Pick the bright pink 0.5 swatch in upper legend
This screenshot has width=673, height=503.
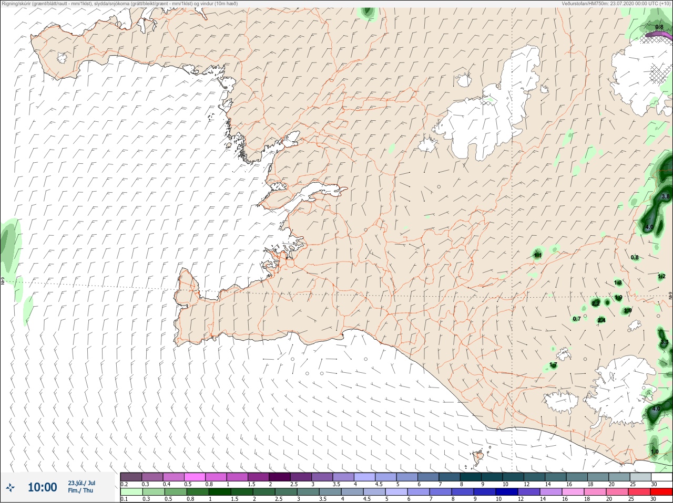pos(195,477)
